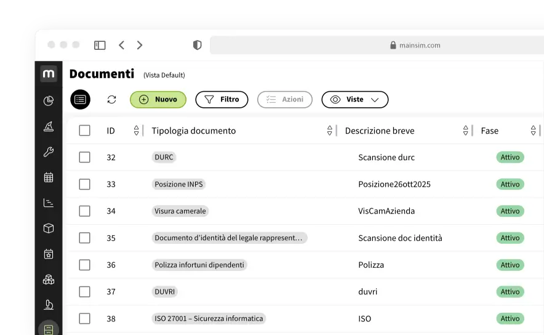Sort by Descrizione breve column arrows
The image size is (544, 335).
point(466,131)
